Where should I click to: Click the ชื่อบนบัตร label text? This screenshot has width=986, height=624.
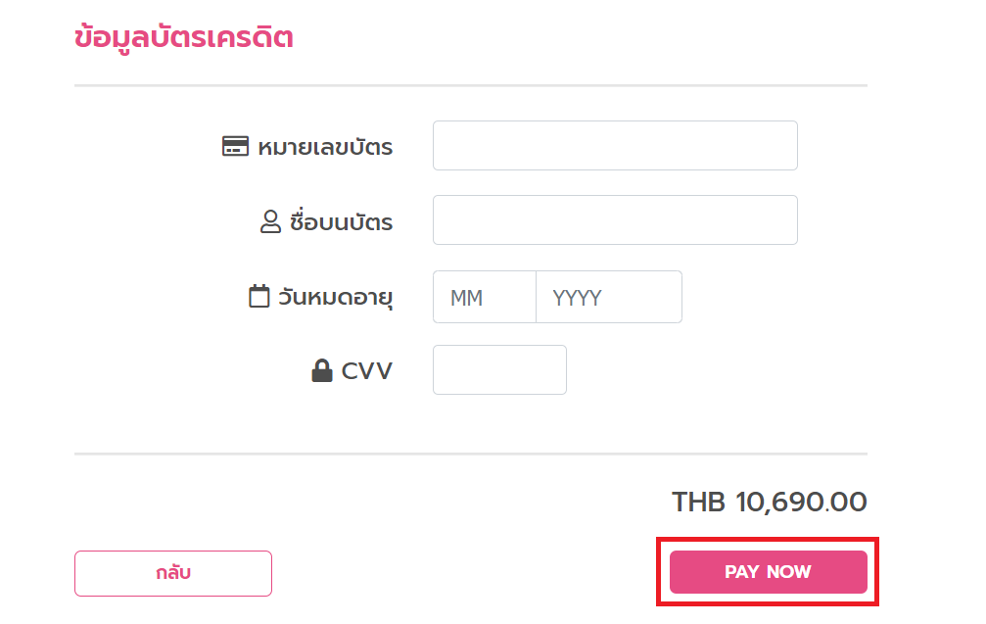click(341, 221)
